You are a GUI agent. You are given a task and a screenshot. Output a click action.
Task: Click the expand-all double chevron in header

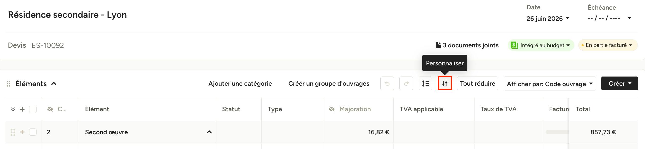tap(13, 109)
